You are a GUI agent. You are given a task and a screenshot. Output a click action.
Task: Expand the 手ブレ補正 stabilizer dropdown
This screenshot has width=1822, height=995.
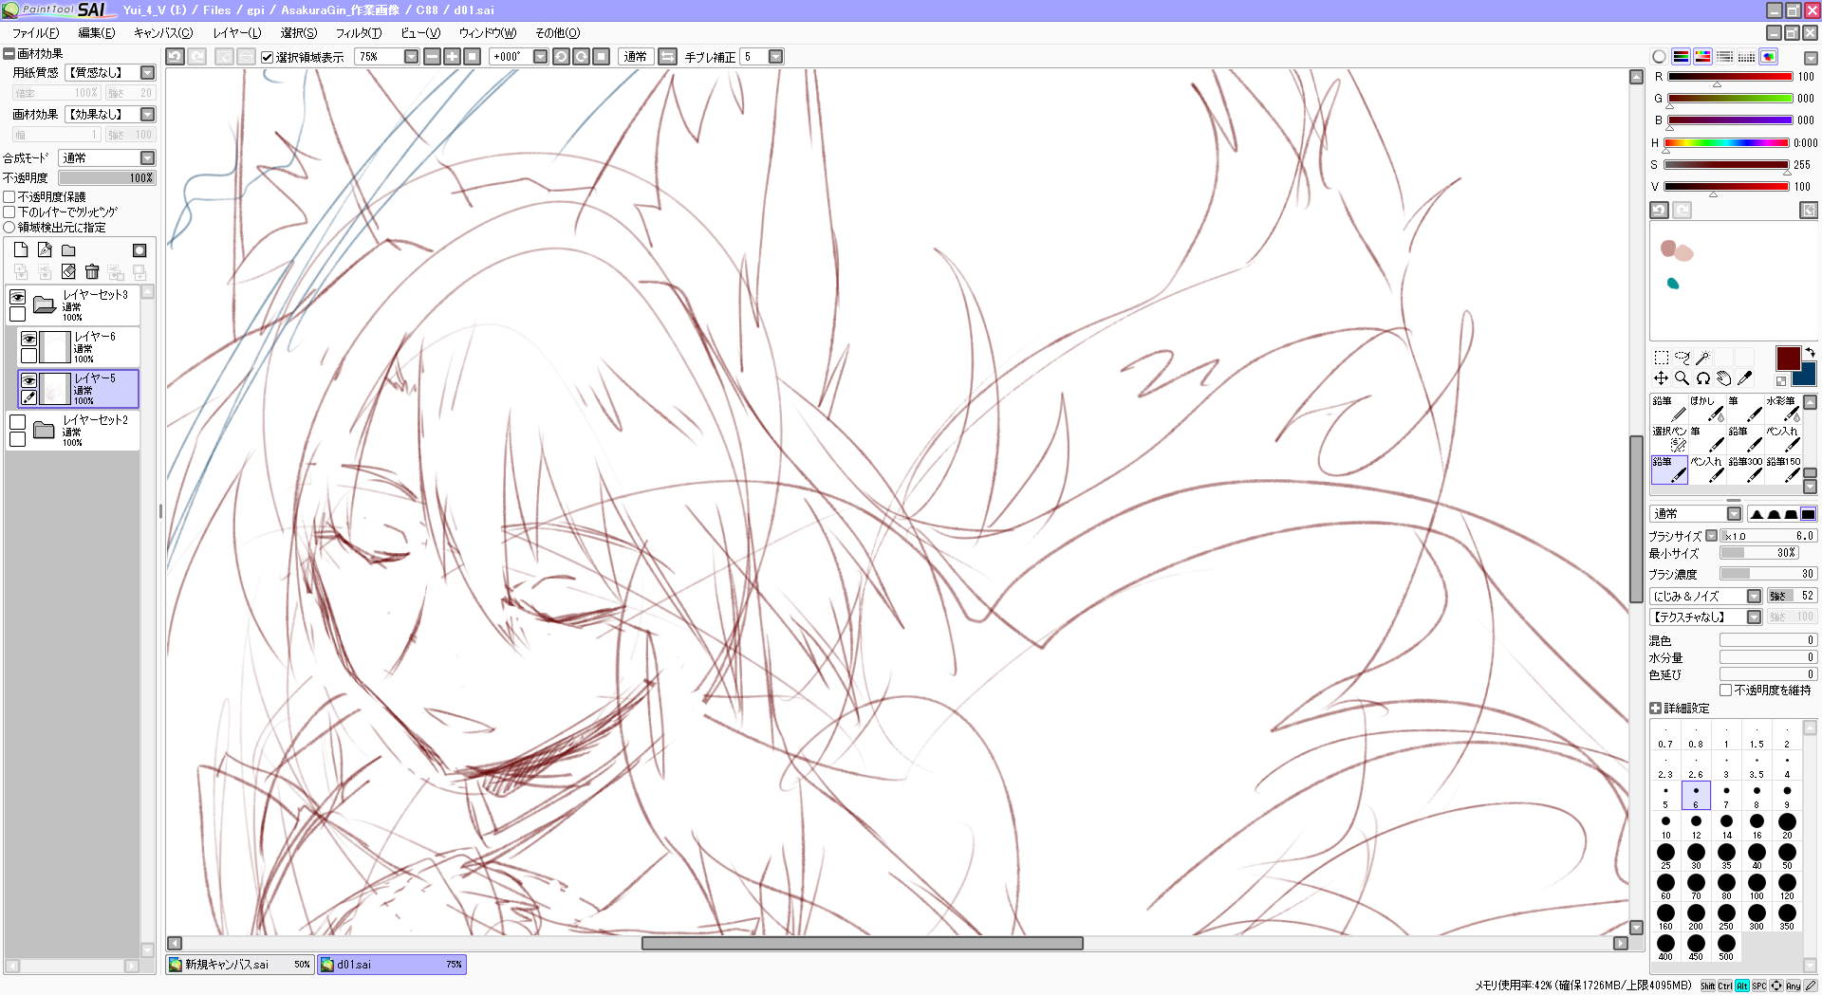tap(775, 57)
